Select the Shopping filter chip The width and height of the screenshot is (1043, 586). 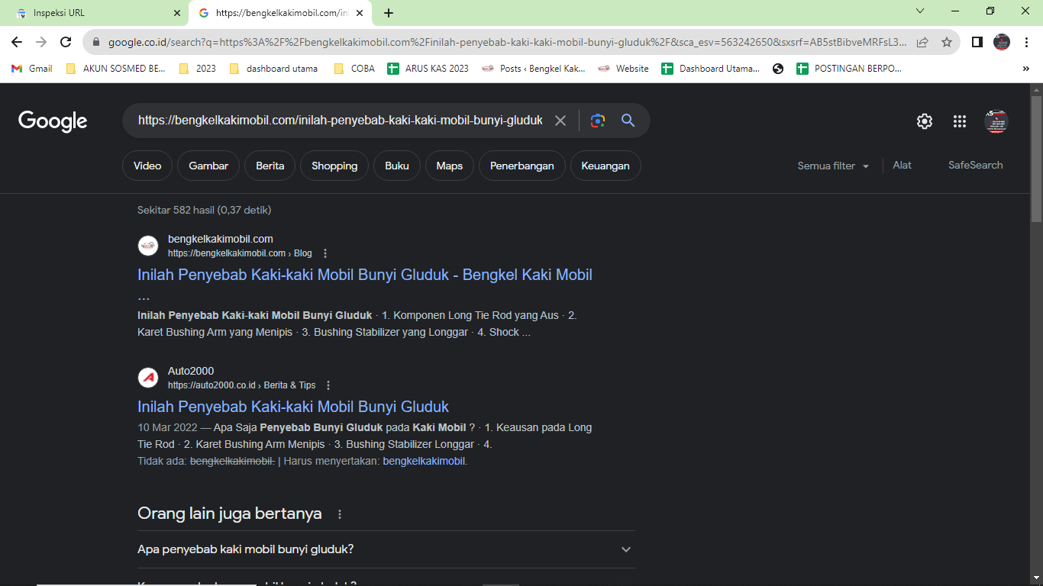click(334, 166)
